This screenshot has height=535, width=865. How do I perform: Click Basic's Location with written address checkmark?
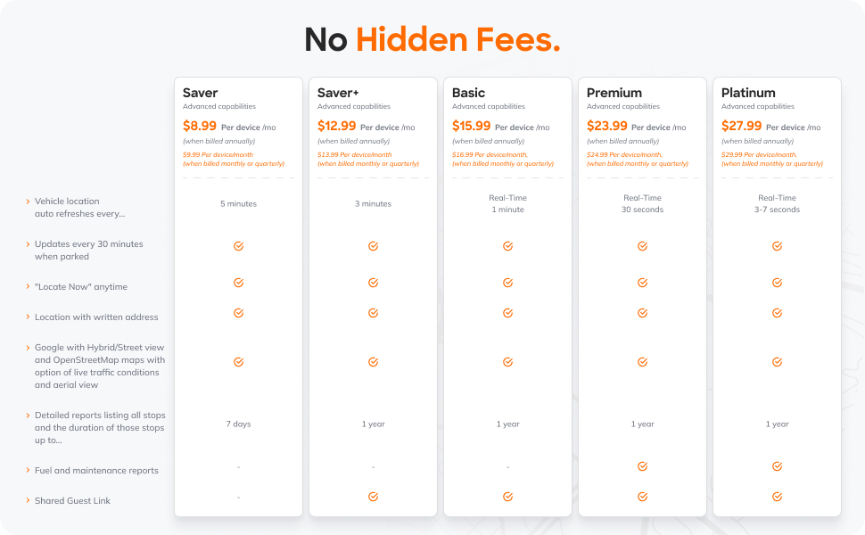point(507,313)
